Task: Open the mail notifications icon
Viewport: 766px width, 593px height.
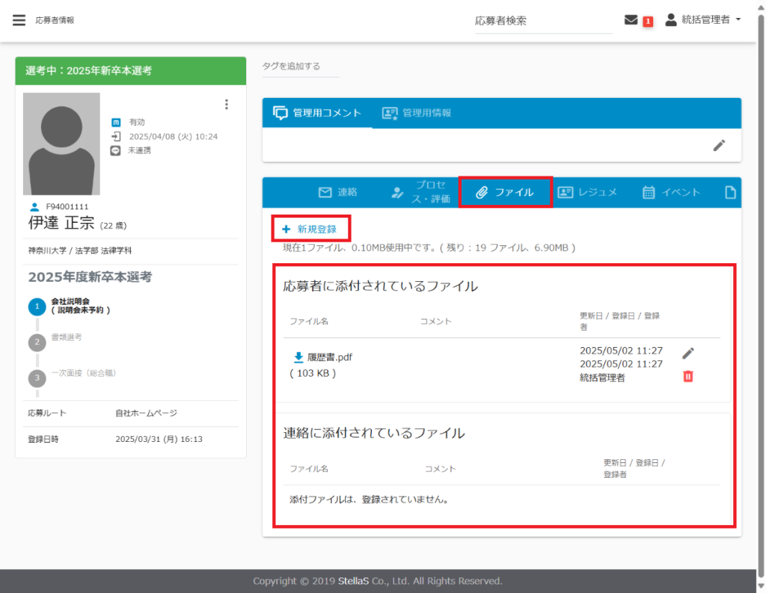Action: [631, 20]
